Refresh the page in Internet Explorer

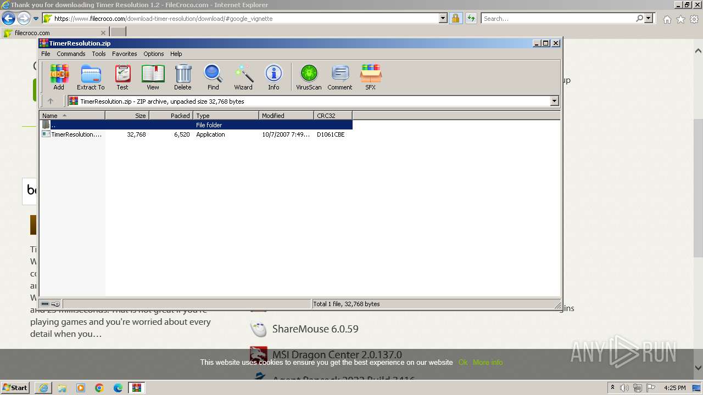tap(471, 18)
